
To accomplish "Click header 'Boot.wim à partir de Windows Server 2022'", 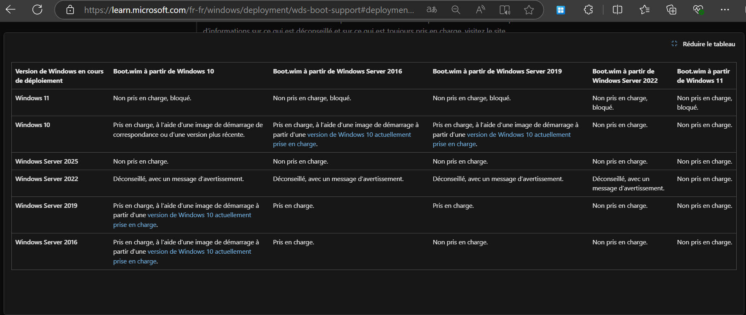I will (x=625, y=76).
